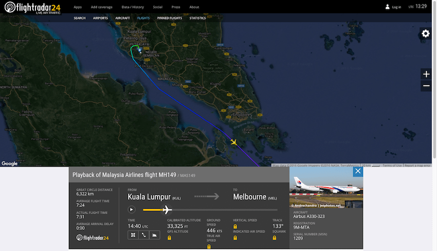Viewport: 437px width, 251px height.
Task: Open the altitude graph icon button
Action: pos(154,235)
